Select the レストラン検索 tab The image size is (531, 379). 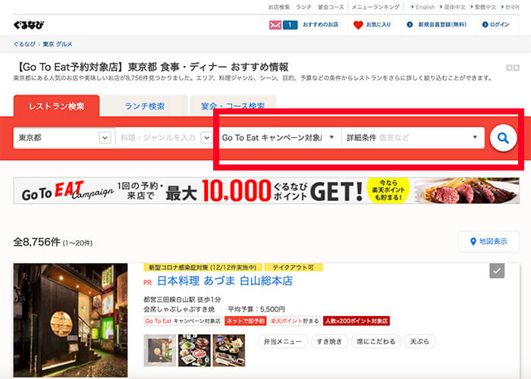click(x=56, y=106)
